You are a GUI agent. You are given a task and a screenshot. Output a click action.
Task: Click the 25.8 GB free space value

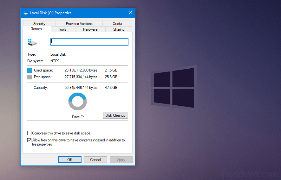point(111,77)
